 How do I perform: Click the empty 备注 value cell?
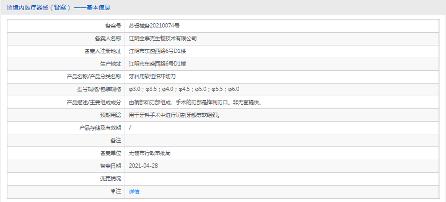(x=282, y=141)
